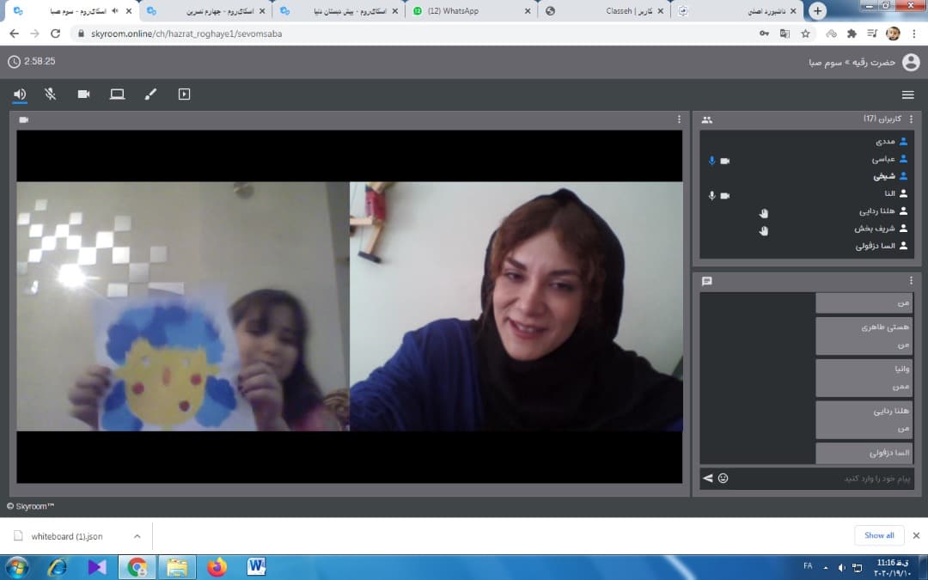
Task: Open the chat panel options menu
Action: [911, 281]
